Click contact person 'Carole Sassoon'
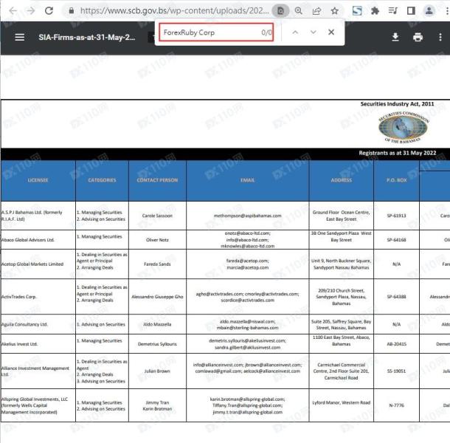This screenshot has width=450, height=443. 157,216
